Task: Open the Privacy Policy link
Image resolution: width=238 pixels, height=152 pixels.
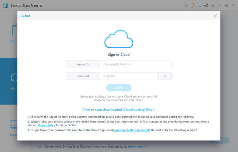Action: pyautogui.click(x=47, y=125)
